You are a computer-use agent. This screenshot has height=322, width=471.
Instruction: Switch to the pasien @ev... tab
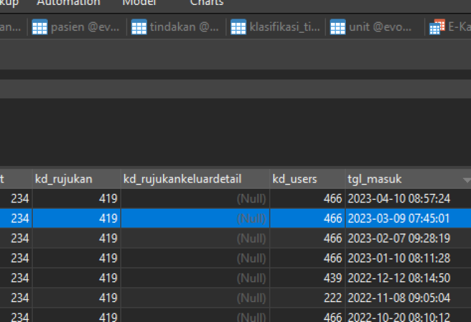point(76,27)
